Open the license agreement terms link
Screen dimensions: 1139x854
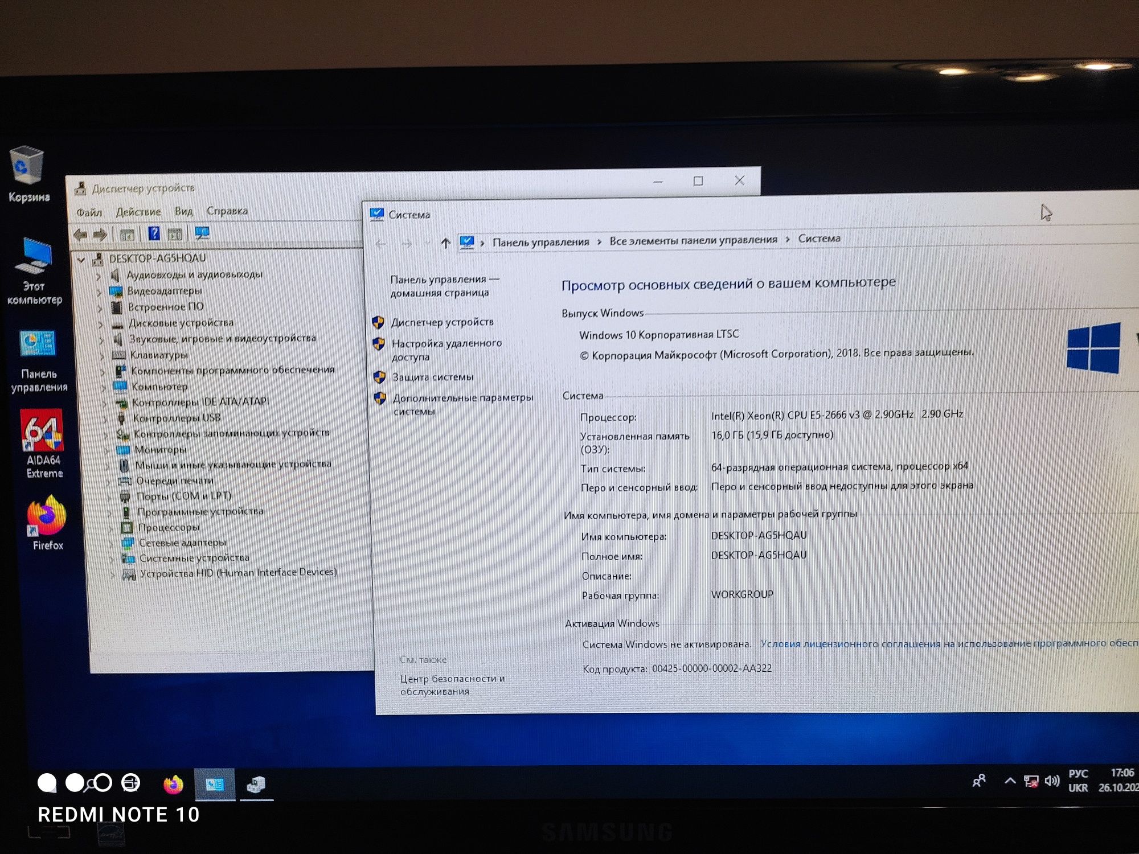click(949, 643)
